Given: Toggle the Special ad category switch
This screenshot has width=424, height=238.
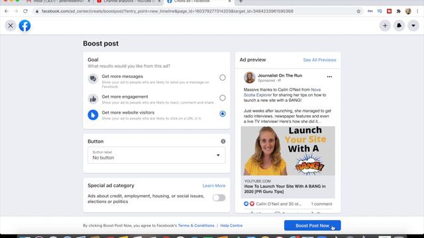Looking at the screenshot, I should pyautogui.click(x=219, y=198).
